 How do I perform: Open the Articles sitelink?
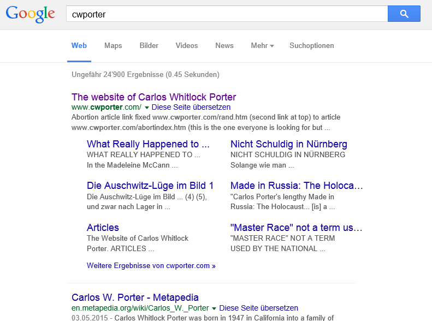(103, 228)
